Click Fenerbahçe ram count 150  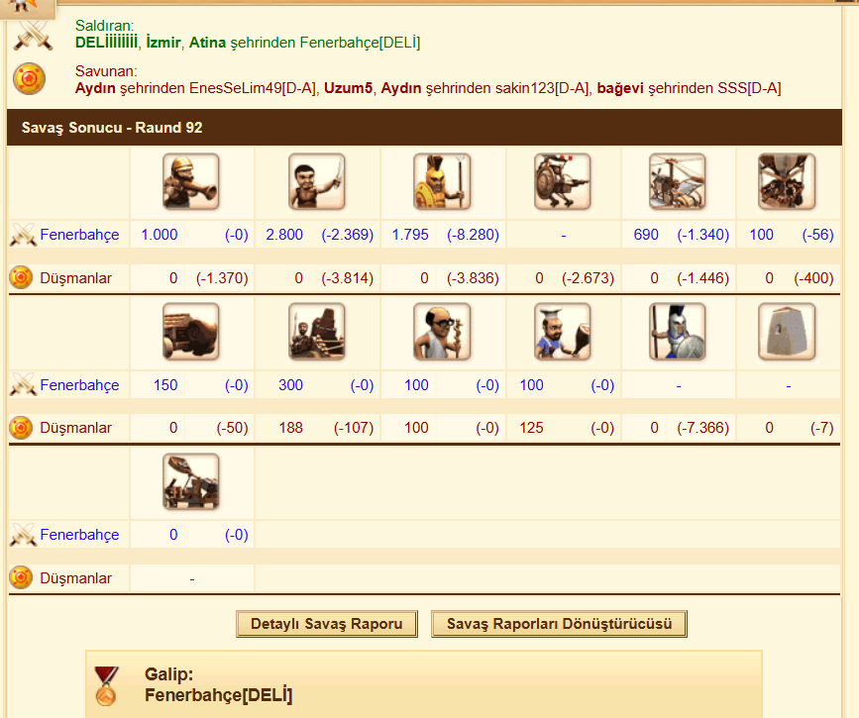click(x=165, y=385)
